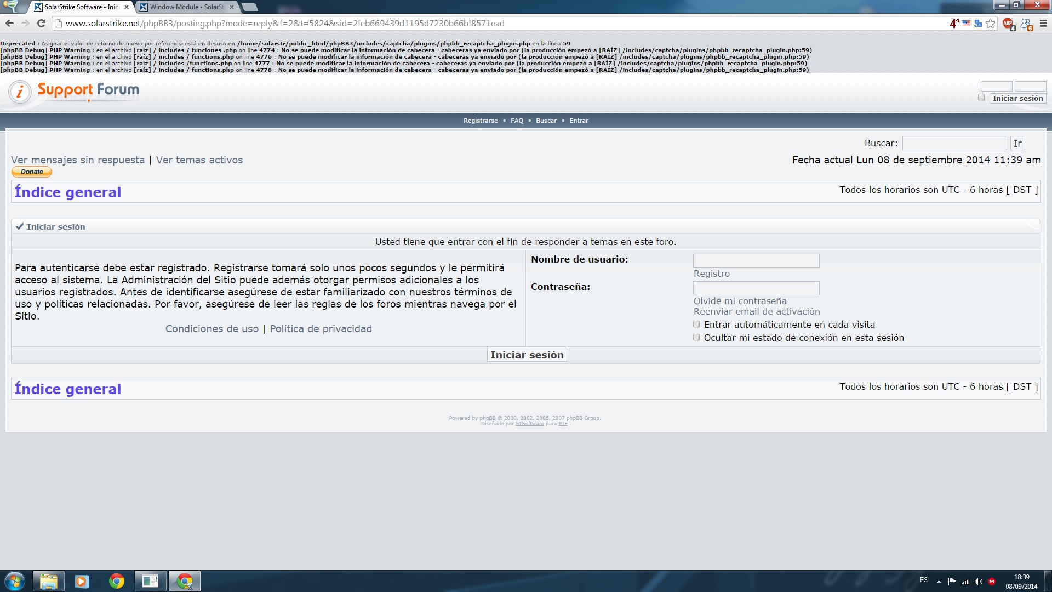Tick the checkbox beside header Iniciar sesión button
Image resolution: width=1052 pixels, height=592 pixels.
point(981,98)
